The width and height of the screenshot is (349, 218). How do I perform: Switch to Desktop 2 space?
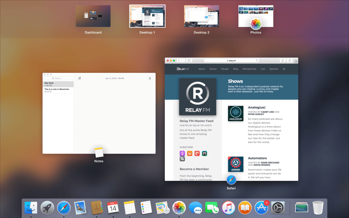tap(202, 16)
